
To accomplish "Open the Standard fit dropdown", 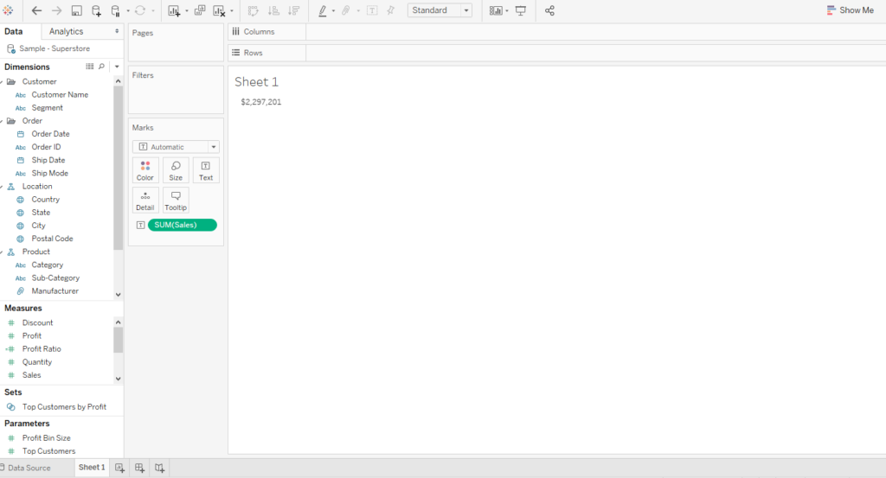I will point(440,10).
